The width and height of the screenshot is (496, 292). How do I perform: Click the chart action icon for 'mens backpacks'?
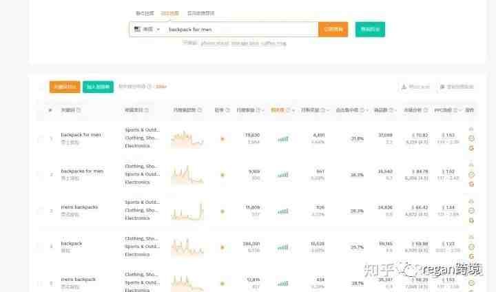(471, 201)
